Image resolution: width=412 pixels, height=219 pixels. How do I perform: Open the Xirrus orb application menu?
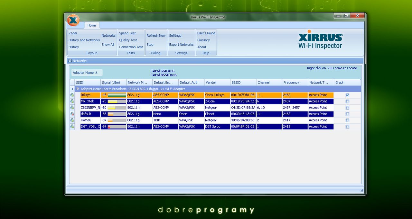[x=73, y=20]
